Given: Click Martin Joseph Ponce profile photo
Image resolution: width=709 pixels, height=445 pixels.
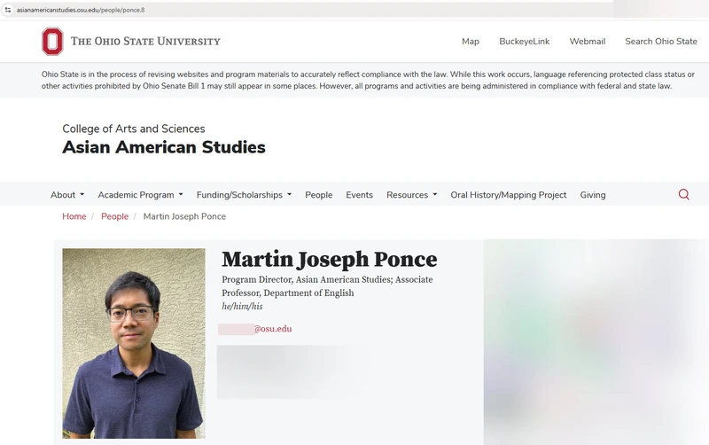Looking at the screenshot, I should pyautogui.click(x=134, y=343).
